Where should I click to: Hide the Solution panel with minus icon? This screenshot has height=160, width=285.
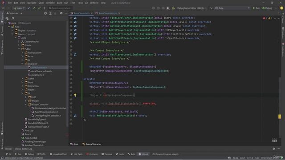[x=66, y=13]
